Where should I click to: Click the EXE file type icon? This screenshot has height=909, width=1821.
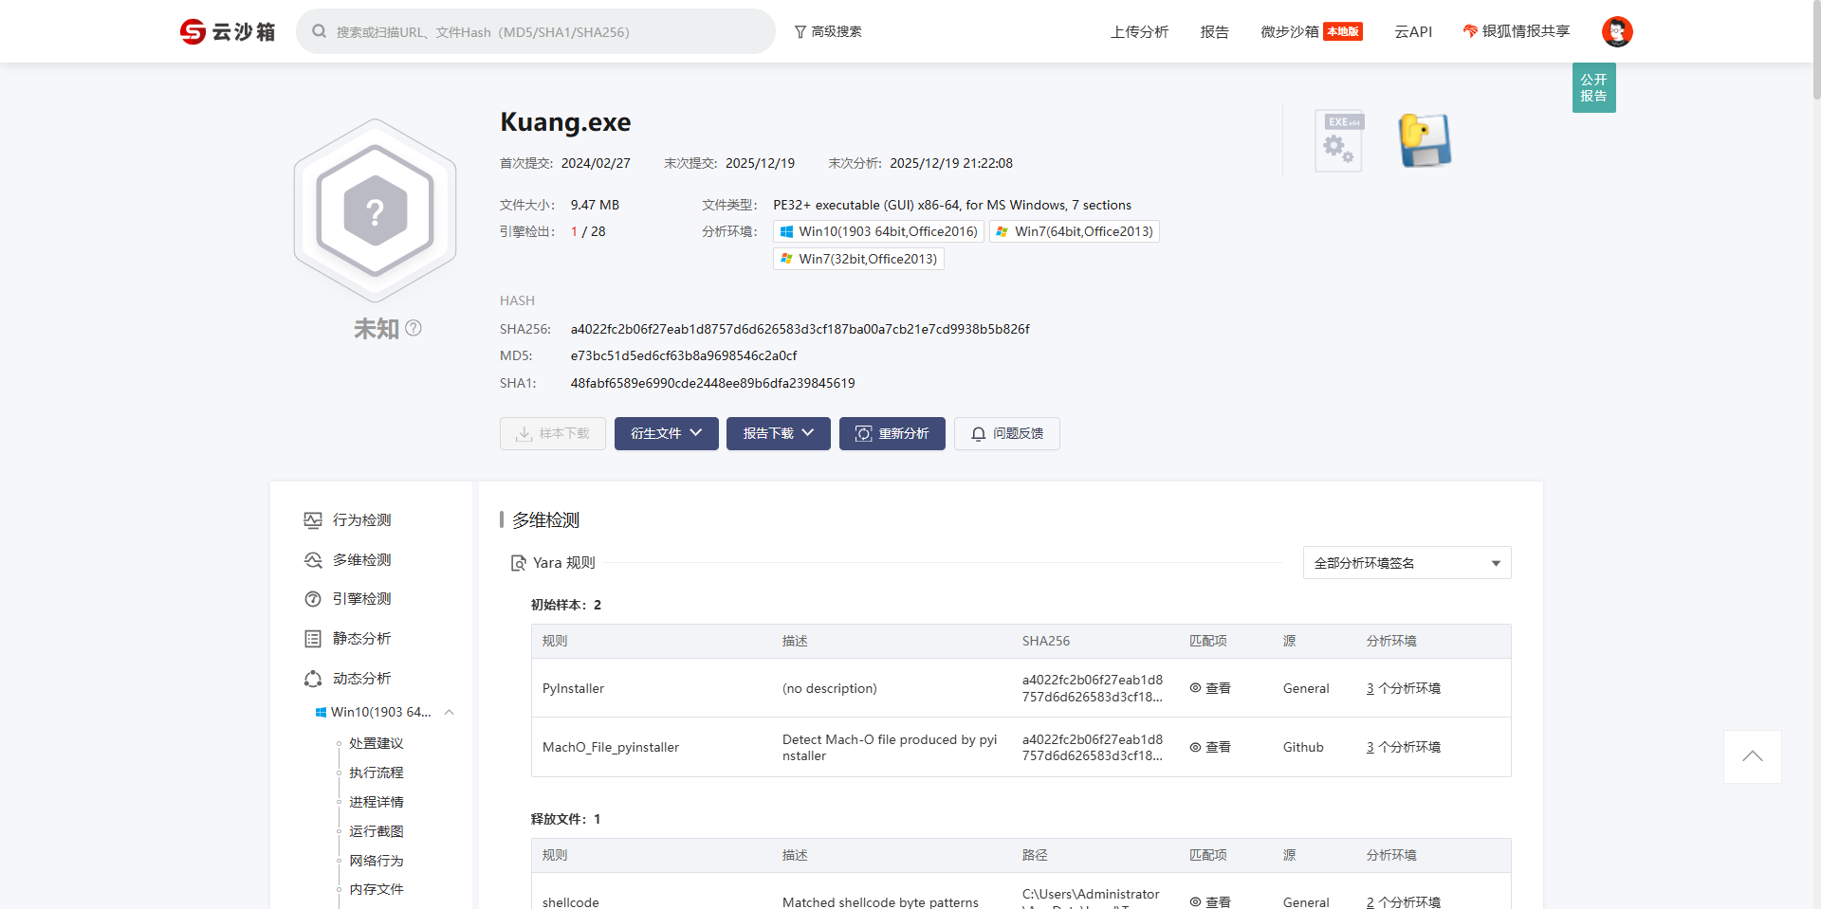coord(1339,140)
